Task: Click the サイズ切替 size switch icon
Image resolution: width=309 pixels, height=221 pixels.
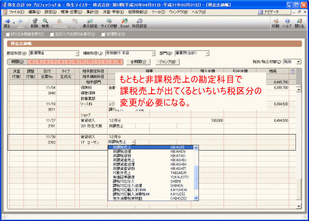Action: point(109,23)
